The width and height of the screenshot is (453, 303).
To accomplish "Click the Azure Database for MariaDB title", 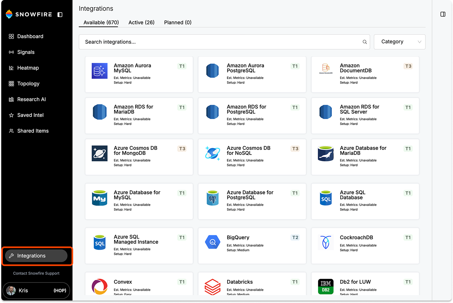I will pos(363,151).
